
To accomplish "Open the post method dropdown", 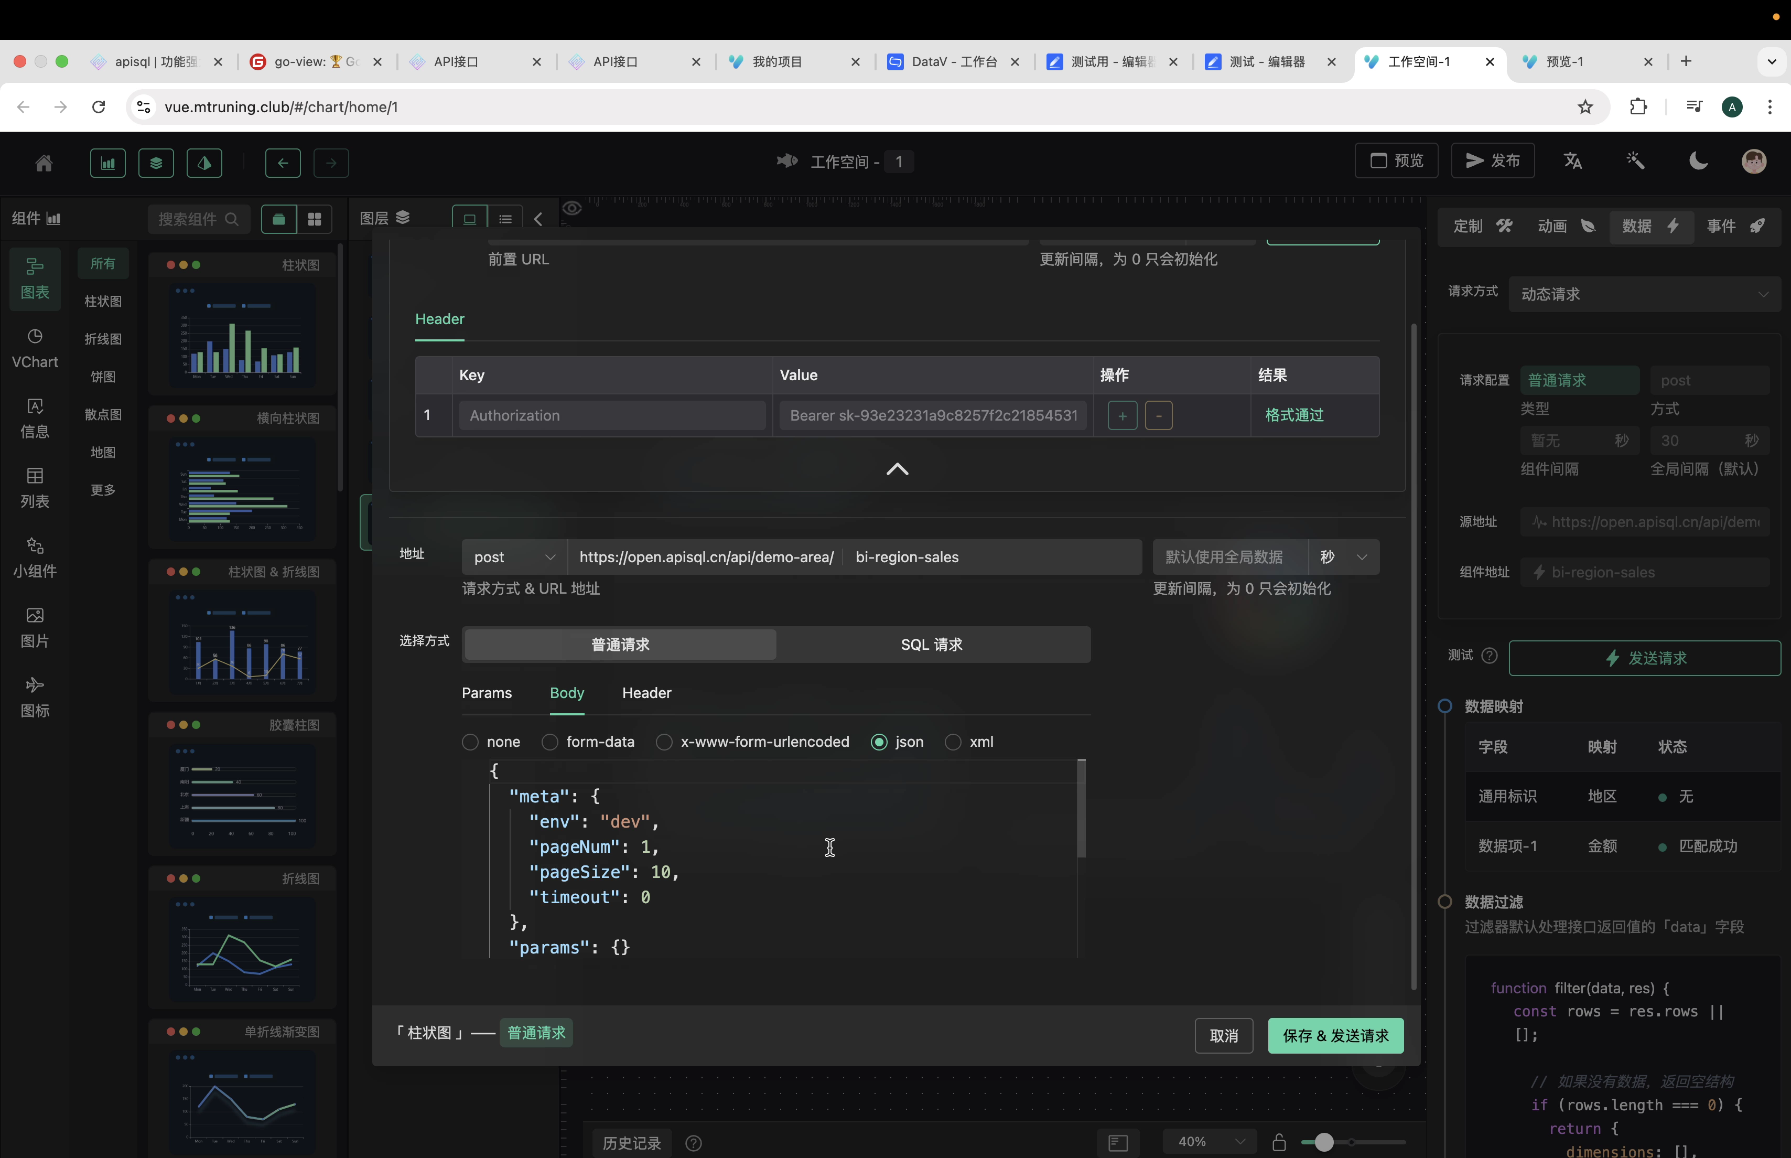I will click(513, 556).
